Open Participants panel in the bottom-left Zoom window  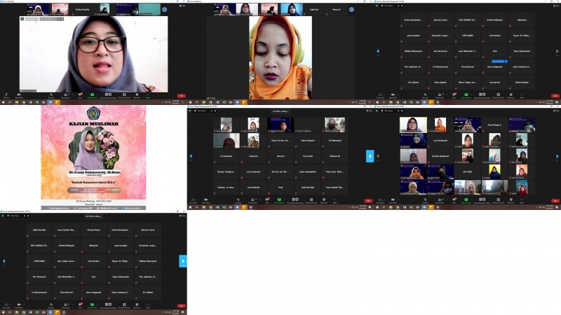(68, 305)
